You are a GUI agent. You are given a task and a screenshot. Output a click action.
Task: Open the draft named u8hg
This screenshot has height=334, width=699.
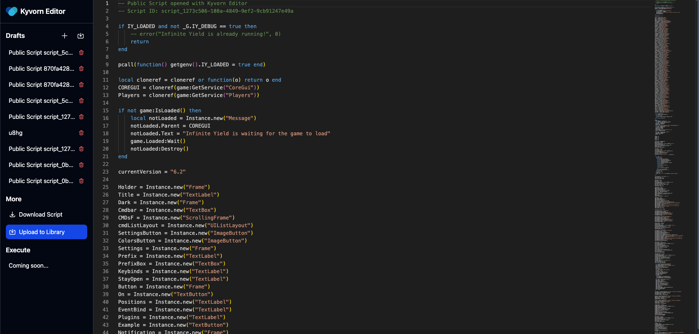tap(15, 133)
